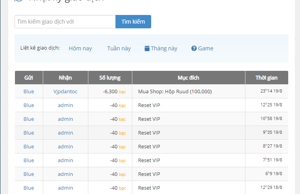Filter transactions by Hôm nay
This screenshot has height=194, width=300.
coord(80,48)
